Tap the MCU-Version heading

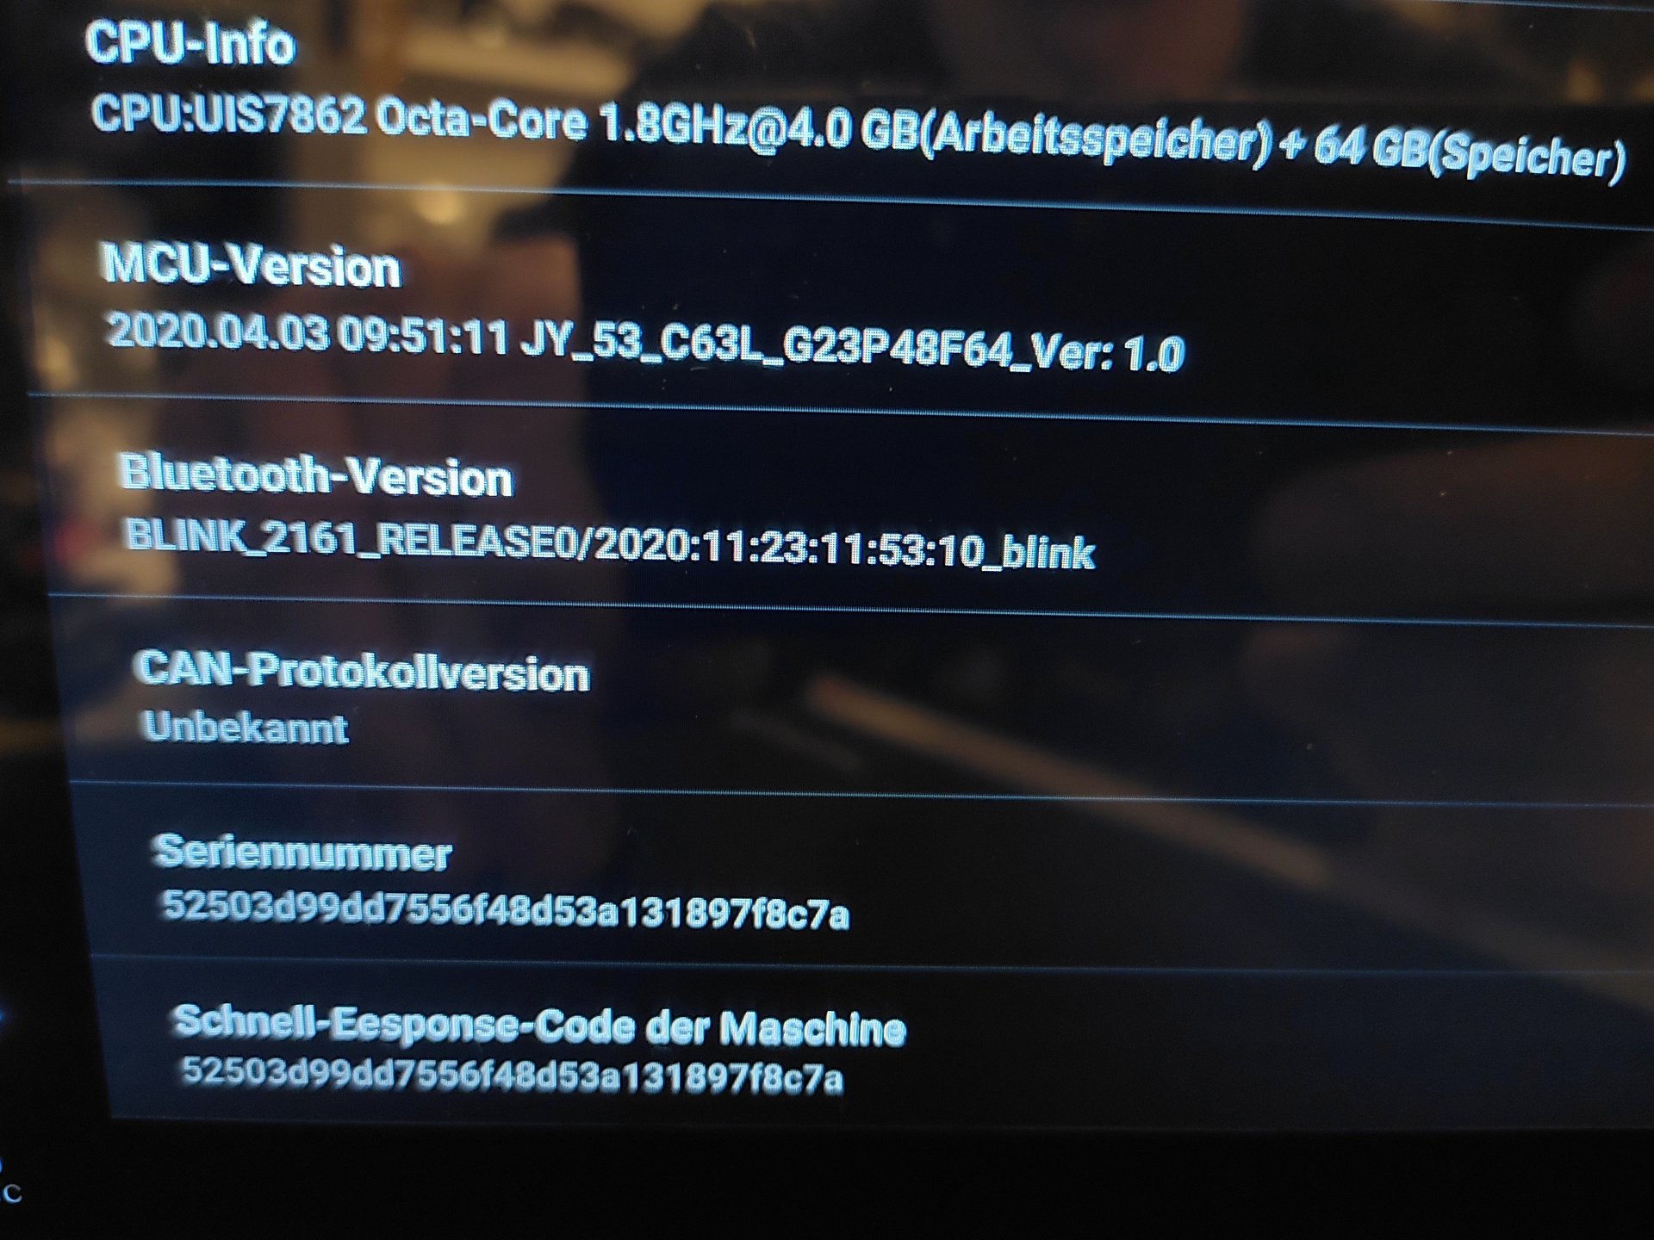pos(252,265)
